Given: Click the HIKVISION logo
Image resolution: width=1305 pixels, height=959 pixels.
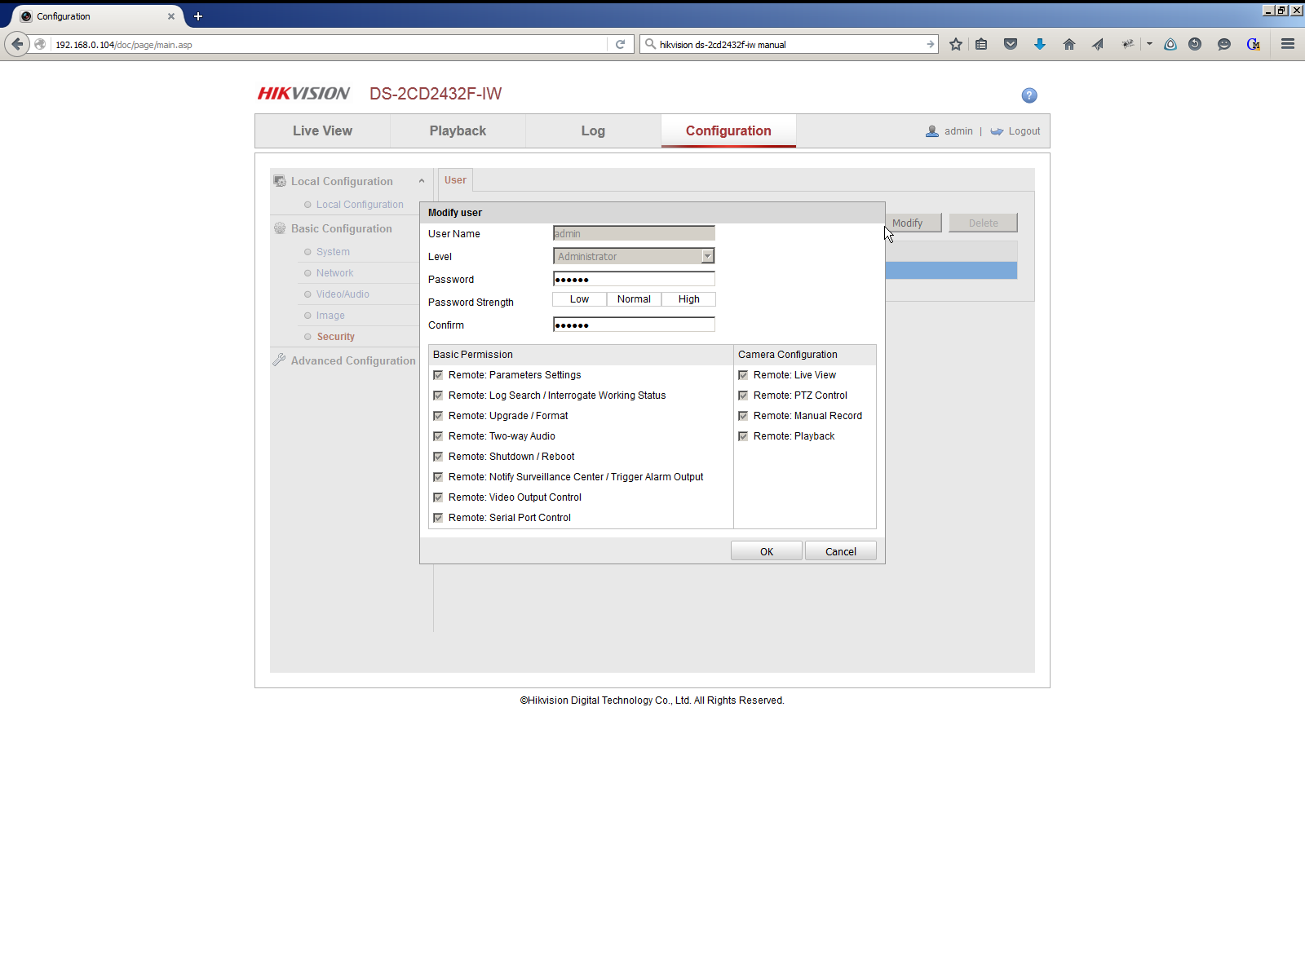Looking at the screenshot, I should click(x=303, y=94).
